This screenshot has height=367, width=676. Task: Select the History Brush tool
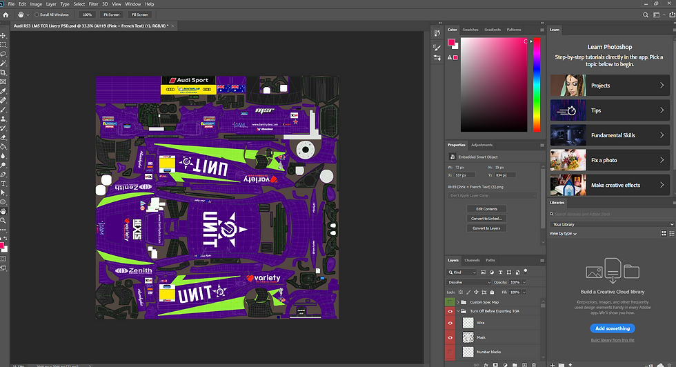(3, 128)
